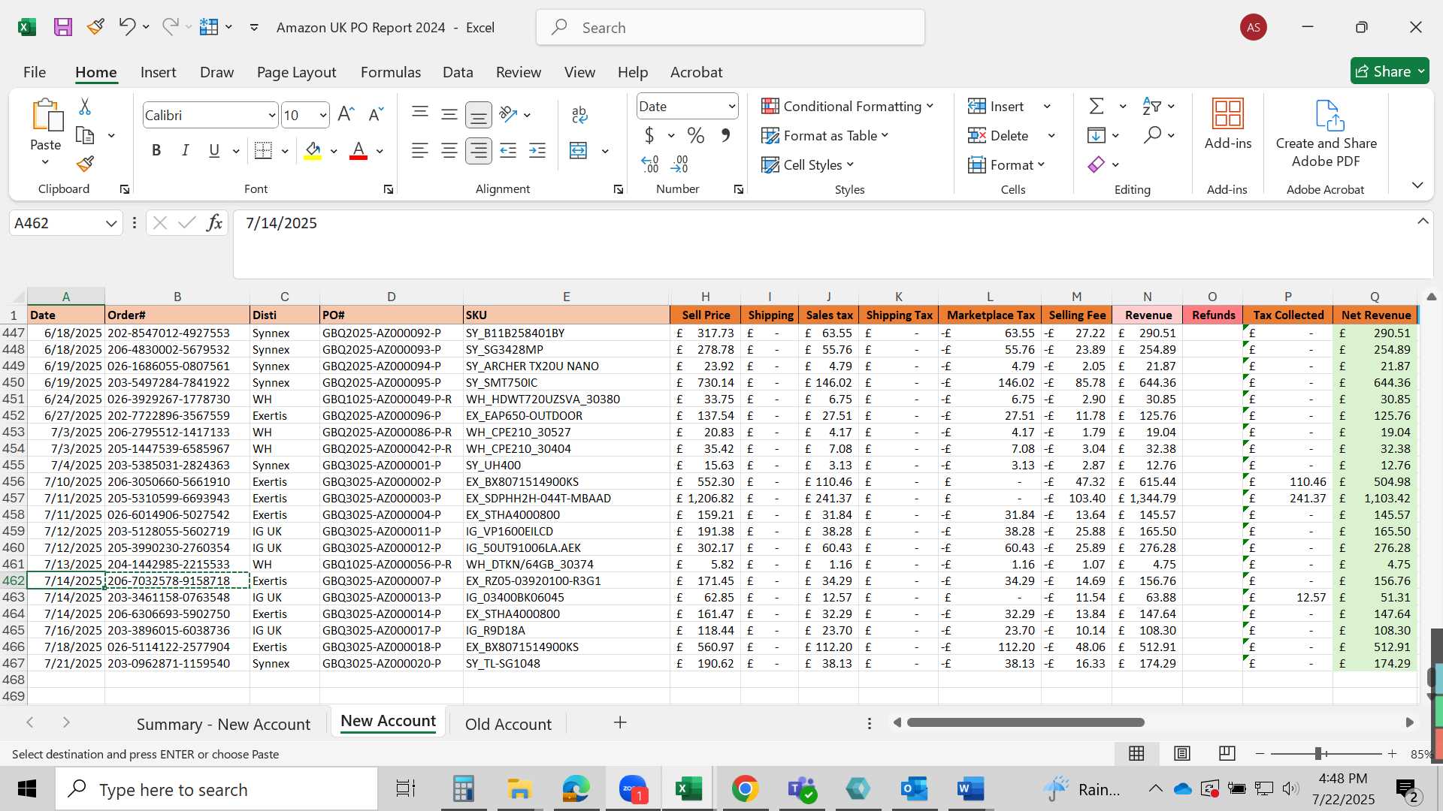This screenshot has width=1443, height=811.
Task: Toggle Italic formatting
Action: [x=185, y=151]
